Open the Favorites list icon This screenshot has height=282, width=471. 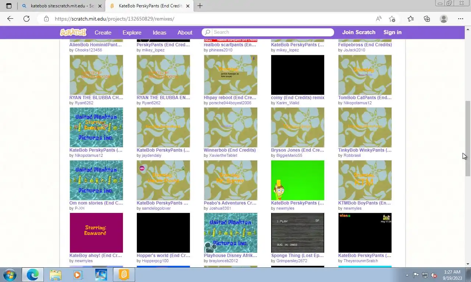[x=411, y=19]
